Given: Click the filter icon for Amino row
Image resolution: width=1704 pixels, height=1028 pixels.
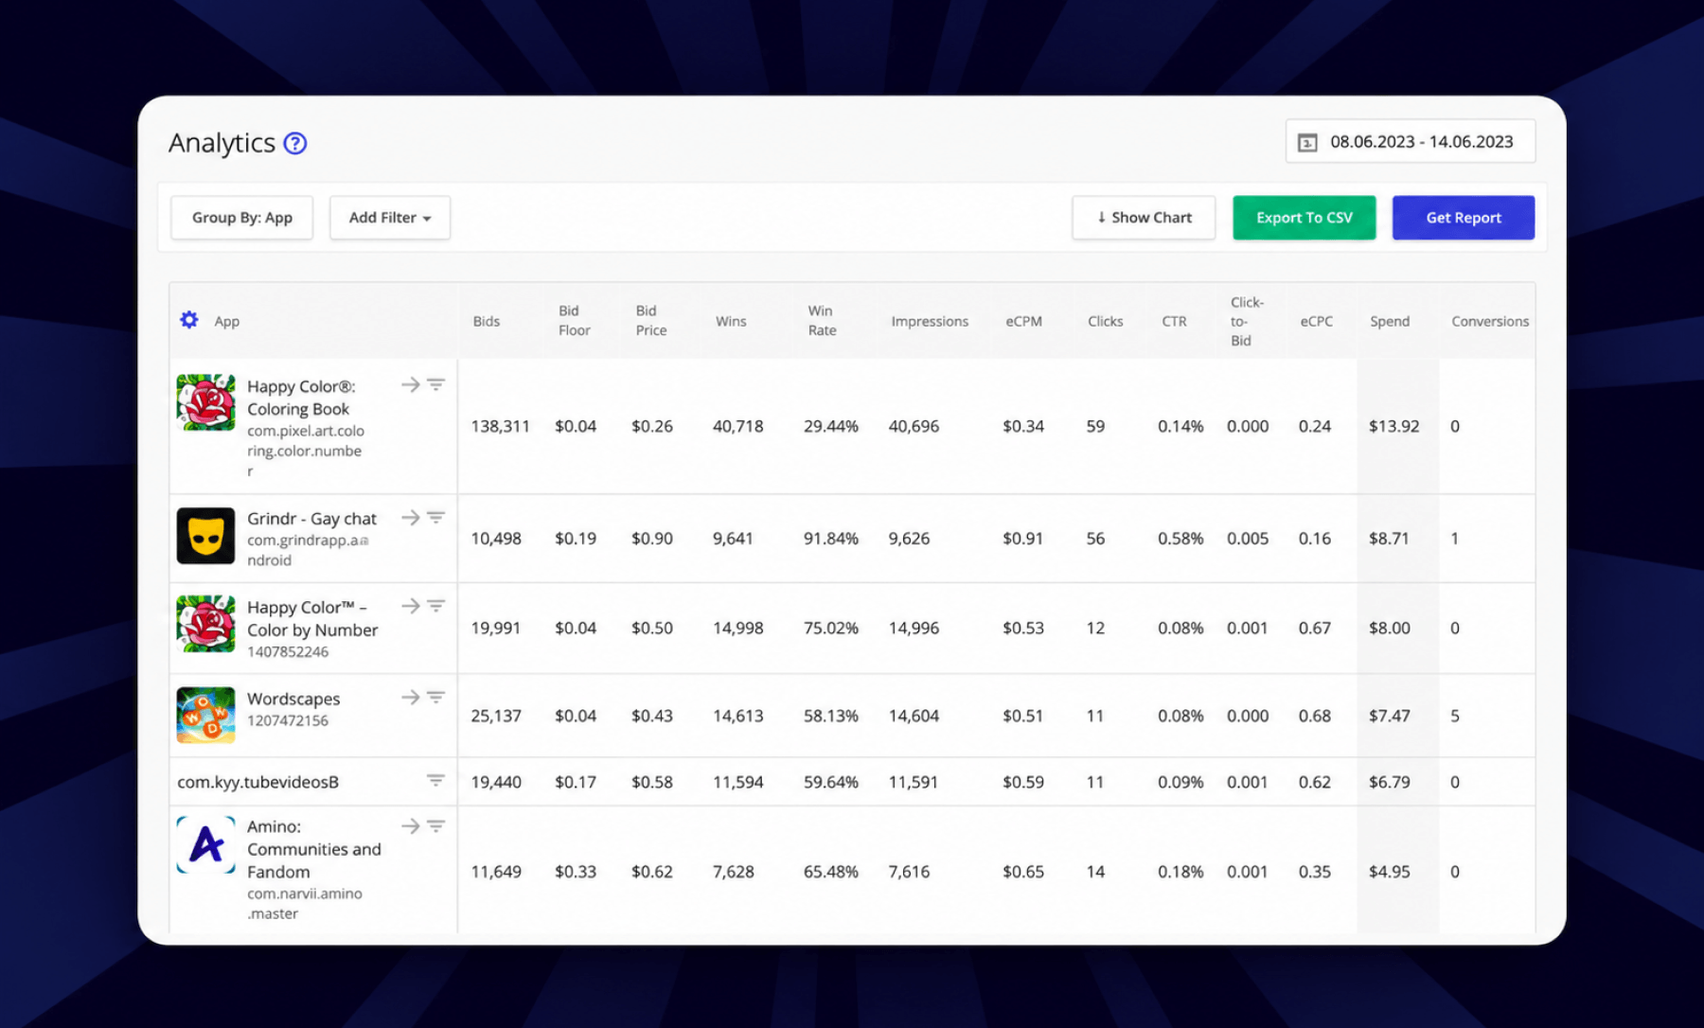Looking at the screenshot, I should [x=435, y=826].
